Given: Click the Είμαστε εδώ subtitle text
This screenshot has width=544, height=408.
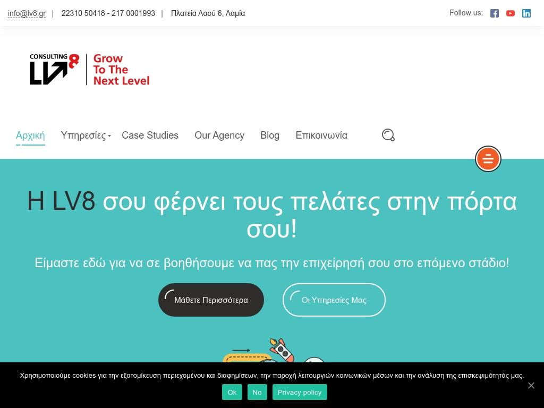Looking at the screenshot, I should (x=272, y=262).
